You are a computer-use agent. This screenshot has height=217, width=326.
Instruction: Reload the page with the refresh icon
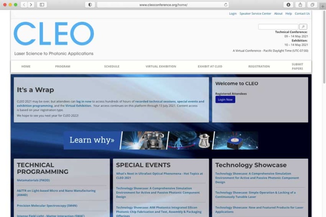(x=226, y=5)
